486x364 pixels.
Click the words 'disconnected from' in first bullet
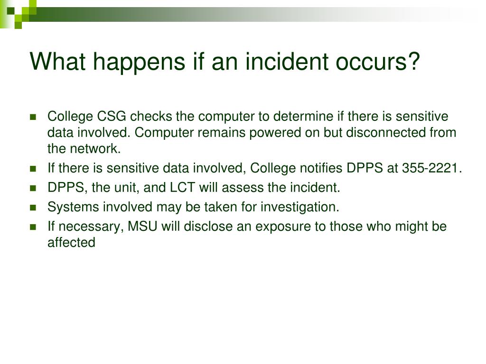[x=401, y=133]
